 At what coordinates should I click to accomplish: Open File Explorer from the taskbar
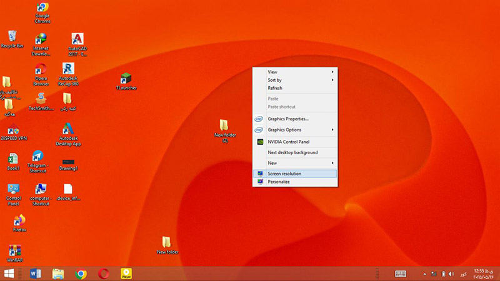(58, 274)
